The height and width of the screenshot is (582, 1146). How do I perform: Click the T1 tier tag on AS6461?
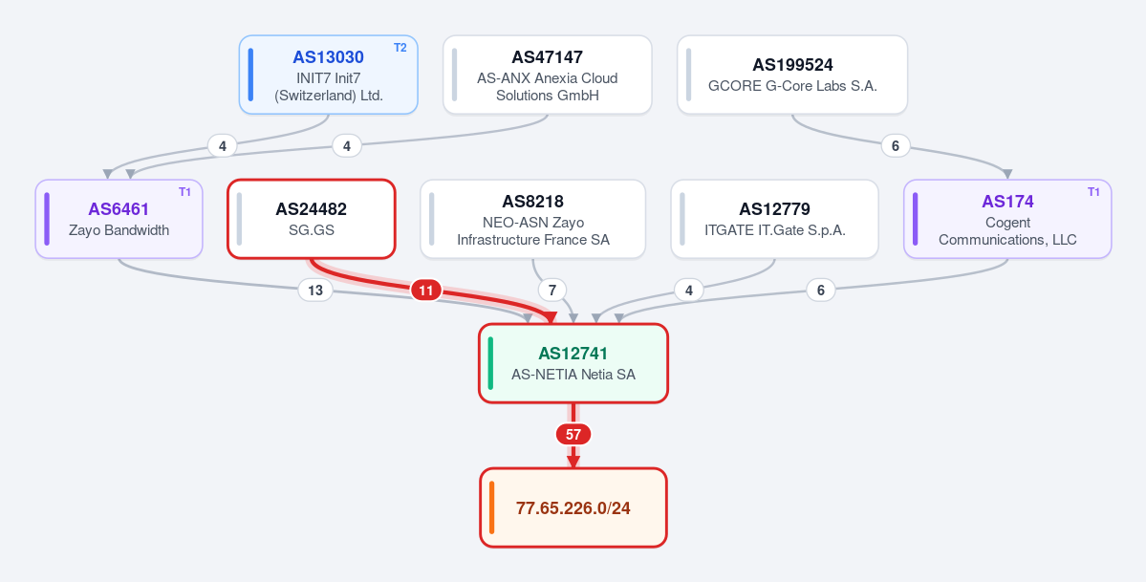(184, 191)
